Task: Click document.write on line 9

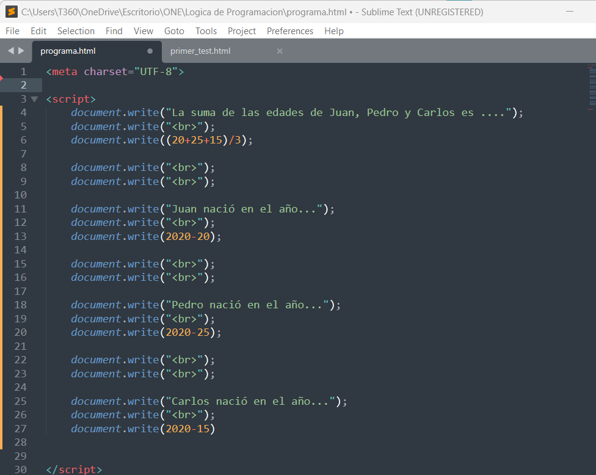Action: 115,182
